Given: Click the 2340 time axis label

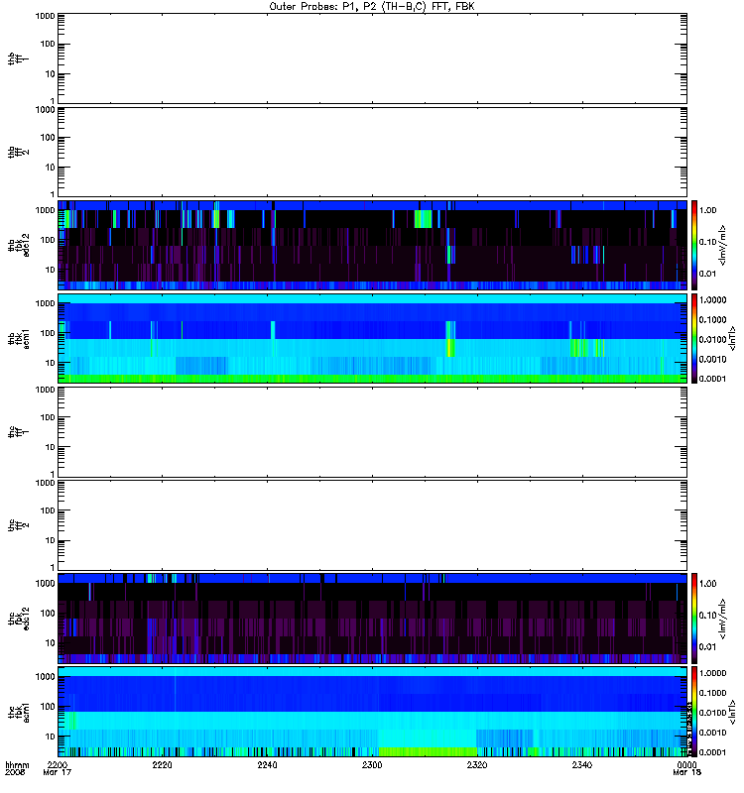Looking at the screenshot, I should pyautogui.click(x=582, y=765).
